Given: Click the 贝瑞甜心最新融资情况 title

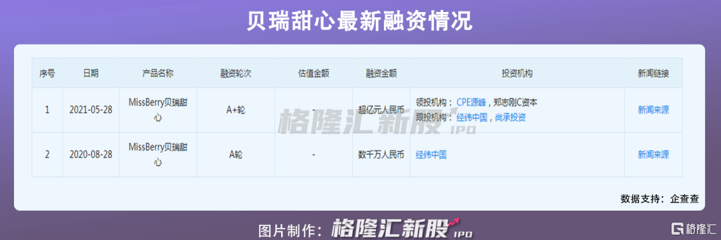Looking at the screenshot, I should tap(360, 21).
